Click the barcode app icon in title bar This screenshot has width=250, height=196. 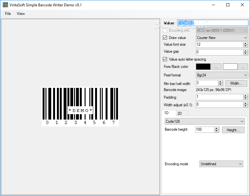click(x=5, y=5)
